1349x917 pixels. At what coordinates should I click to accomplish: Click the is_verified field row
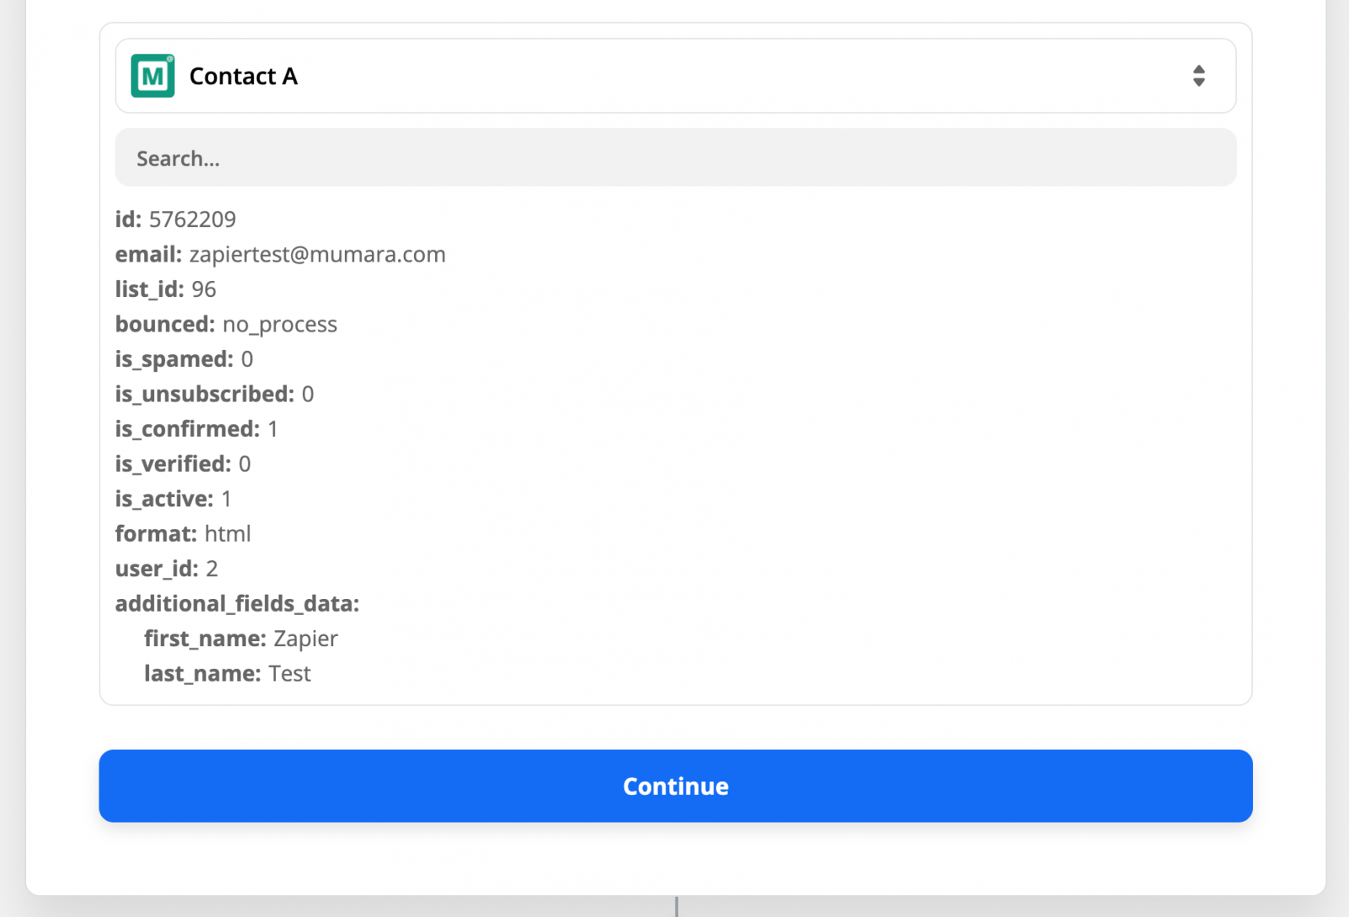pyautogui.click(x=183, y=464)
